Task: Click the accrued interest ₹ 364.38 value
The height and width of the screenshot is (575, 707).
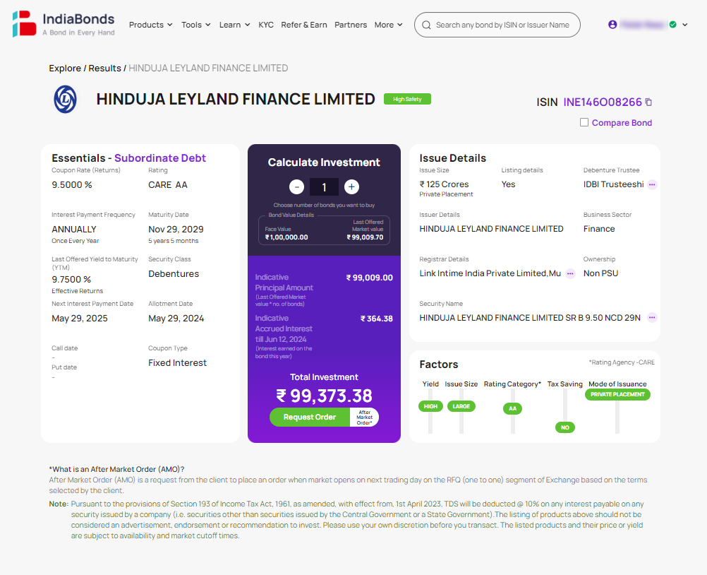Action: [377, 319]
